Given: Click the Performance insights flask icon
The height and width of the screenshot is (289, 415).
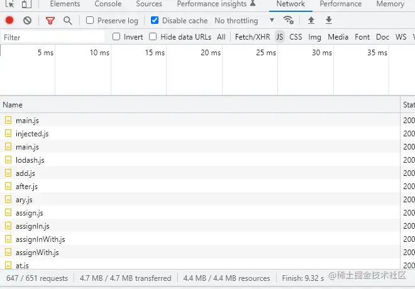Looking at the screenshot, I should click(253, 3).
